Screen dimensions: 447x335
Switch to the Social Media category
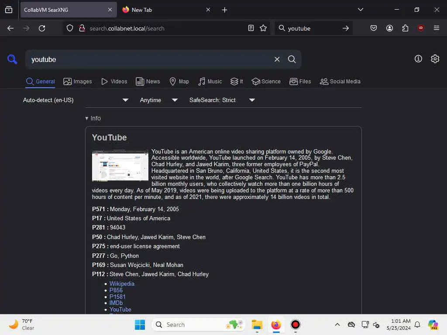point(340,82)
